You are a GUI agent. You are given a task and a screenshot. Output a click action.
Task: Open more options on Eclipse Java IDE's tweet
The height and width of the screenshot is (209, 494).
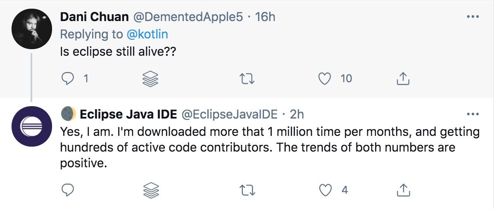tap(472, 114)
